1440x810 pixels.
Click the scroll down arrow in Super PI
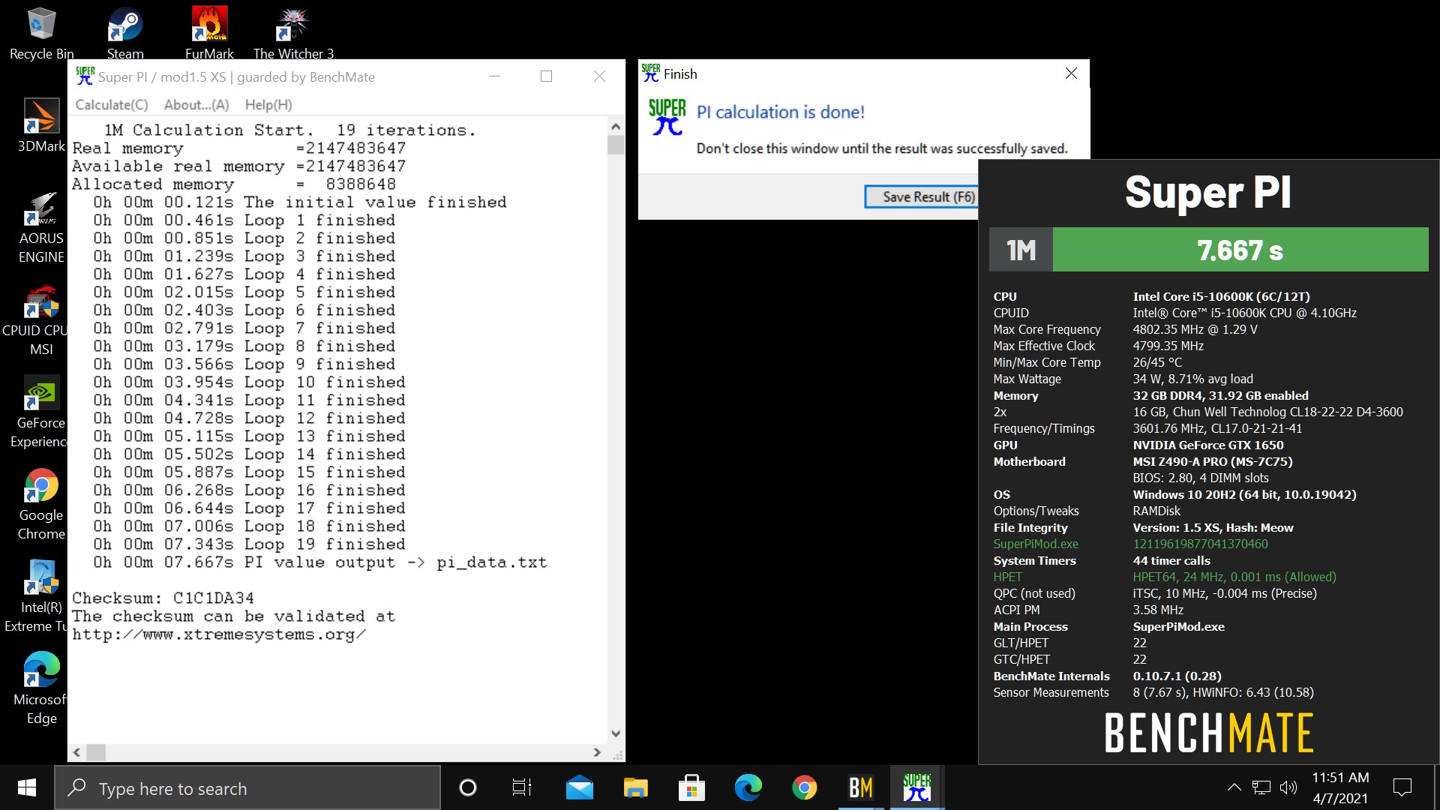(616, 733)
